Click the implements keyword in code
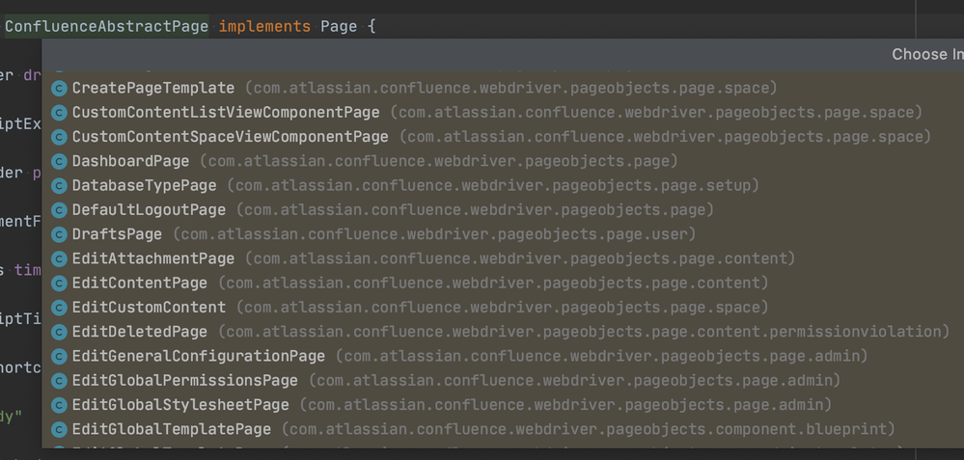Screen dimensions: 964x460 (265, 27)
